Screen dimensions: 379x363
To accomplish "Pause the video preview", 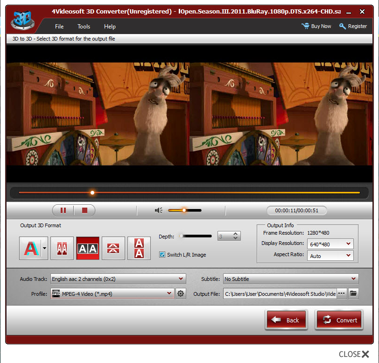I will coord(63,210).
